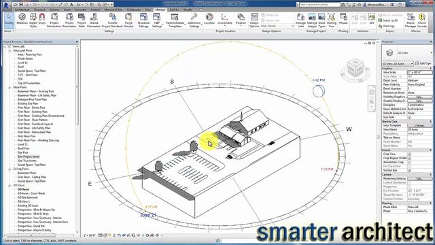Toggle the Annotation Crop checkbox
This screenshot has height=245, width=435.
(x=409, y=162)
